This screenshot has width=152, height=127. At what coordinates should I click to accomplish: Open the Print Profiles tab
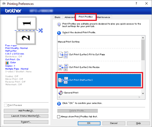click(x=85, y=17)
